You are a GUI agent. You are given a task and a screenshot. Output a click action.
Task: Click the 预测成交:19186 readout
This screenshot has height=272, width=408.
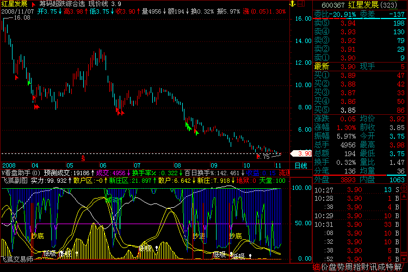point(69,173)
